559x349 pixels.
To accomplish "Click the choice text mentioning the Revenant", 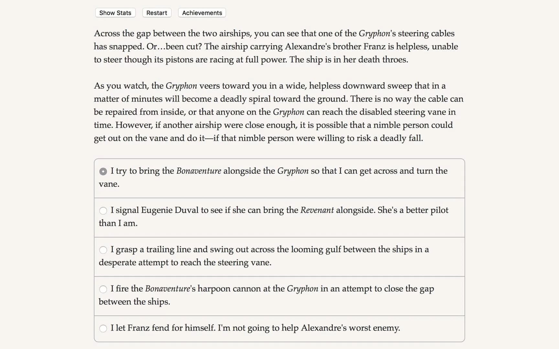I will pyautogui.click(x=278, y=210).
